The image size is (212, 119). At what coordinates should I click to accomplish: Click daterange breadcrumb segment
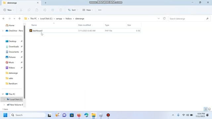pyautogui.click(x=79, y=19)
